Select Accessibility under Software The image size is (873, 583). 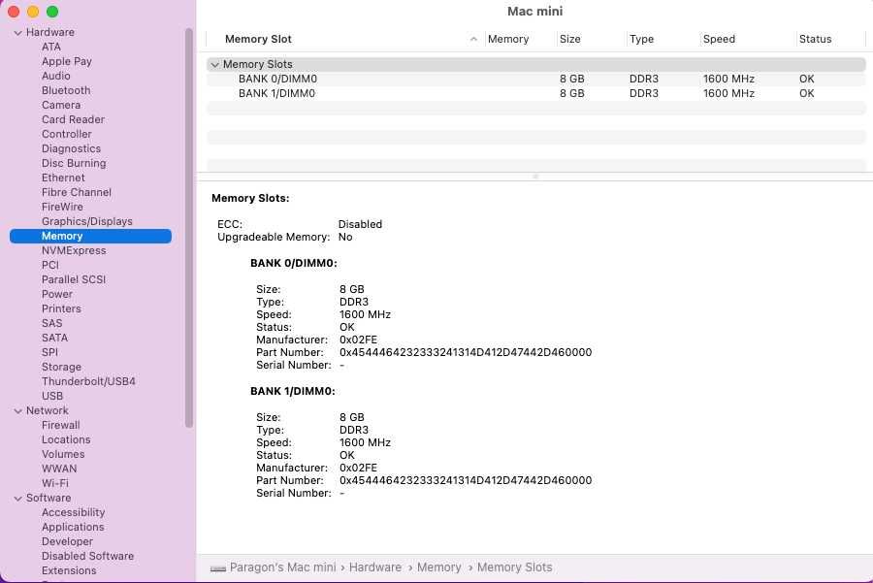(x=73, y=512)
